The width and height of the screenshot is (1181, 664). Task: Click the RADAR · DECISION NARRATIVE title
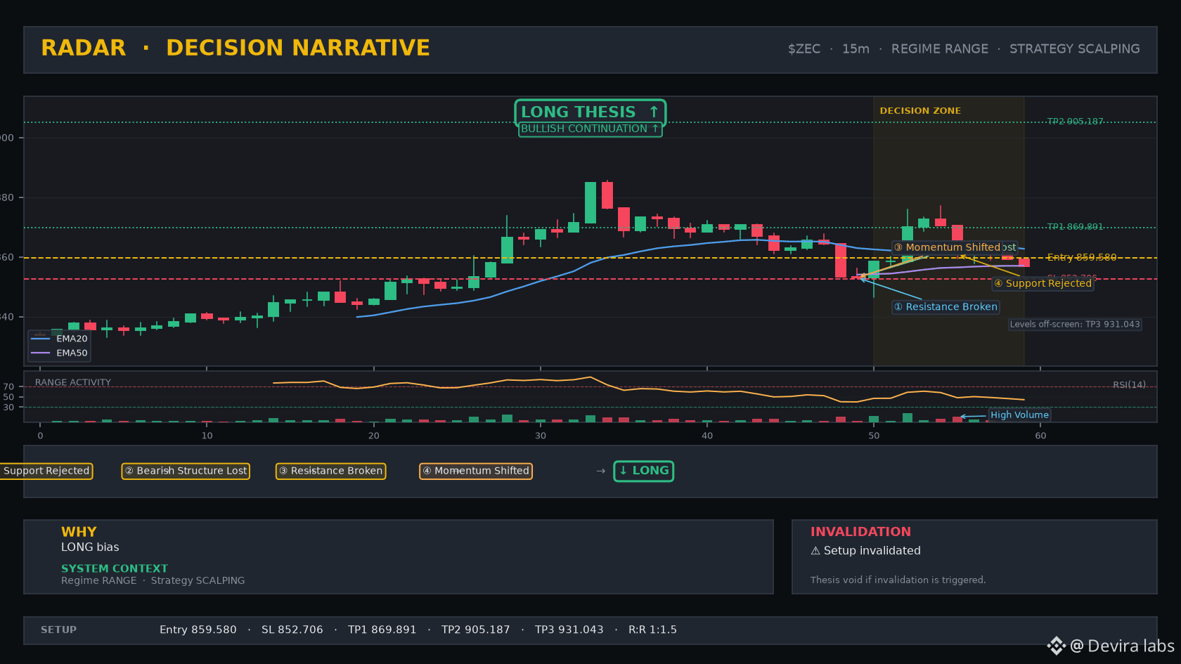pos(235,48)
